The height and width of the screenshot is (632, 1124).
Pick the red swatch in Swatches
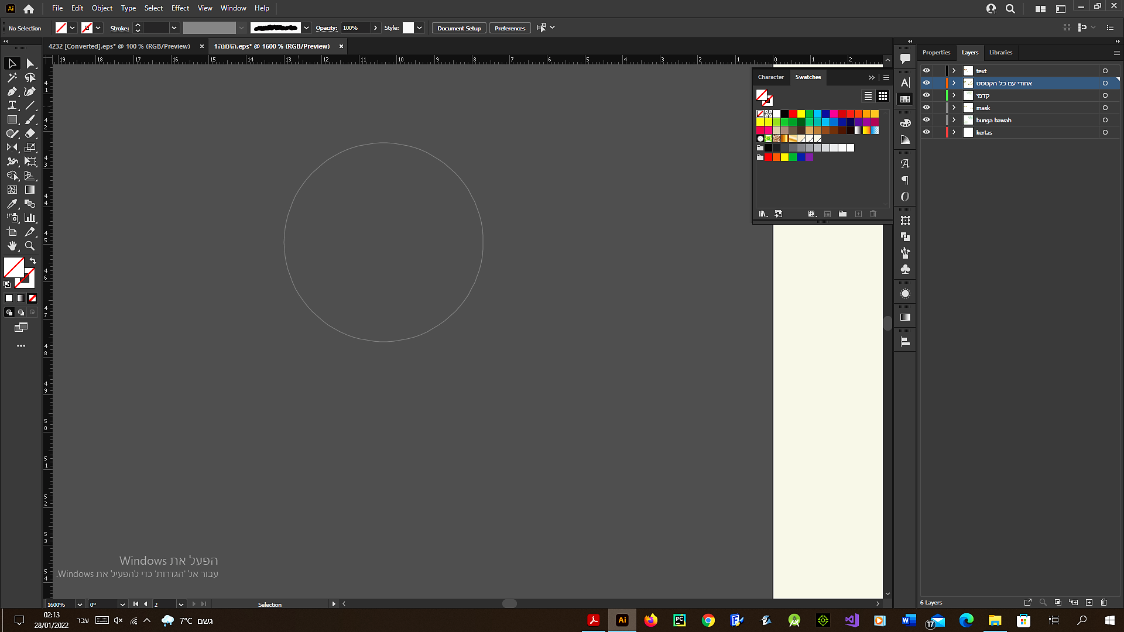(x=793, y=114)
